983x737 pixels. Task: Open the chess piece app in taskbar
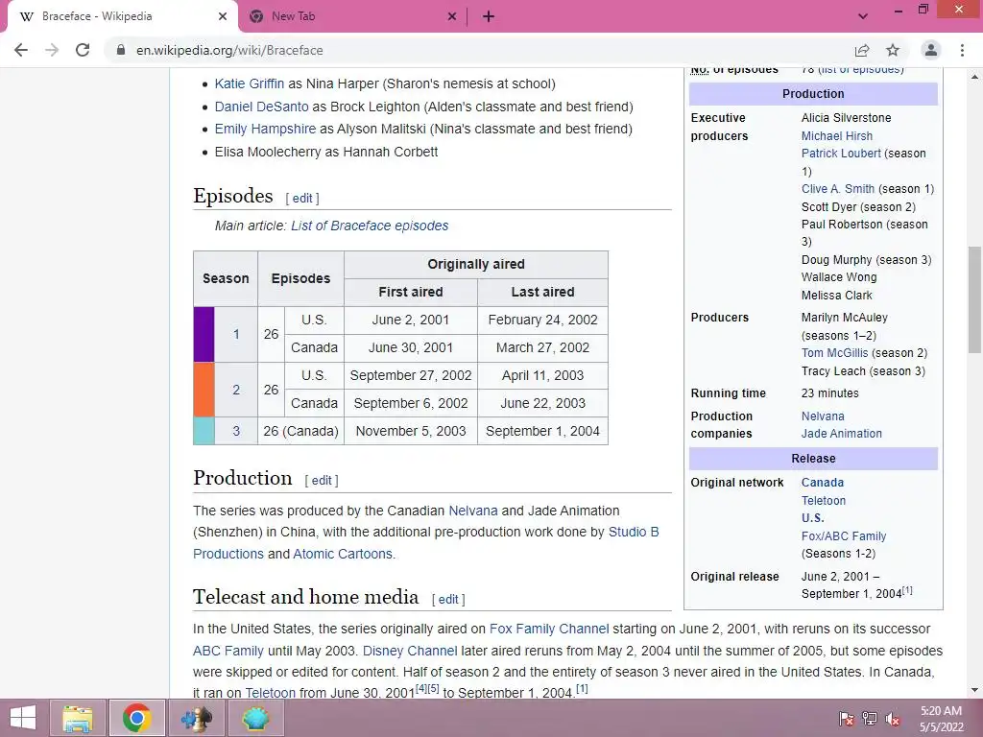tap(196, 718)
